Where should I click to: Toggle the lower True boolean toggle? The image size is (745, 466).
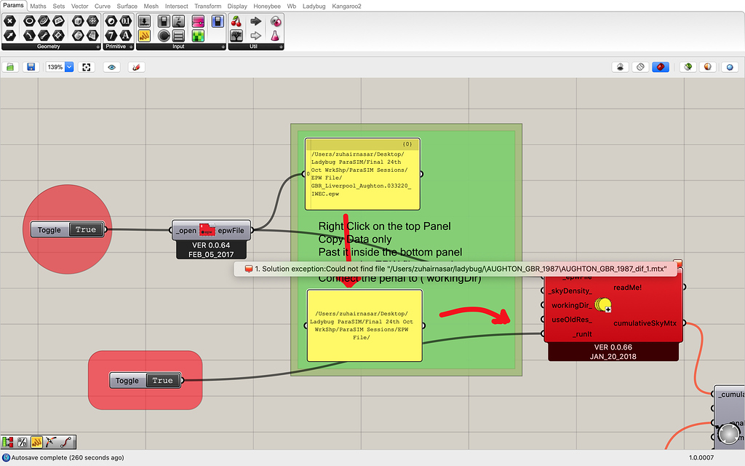[x=162, y=380]
